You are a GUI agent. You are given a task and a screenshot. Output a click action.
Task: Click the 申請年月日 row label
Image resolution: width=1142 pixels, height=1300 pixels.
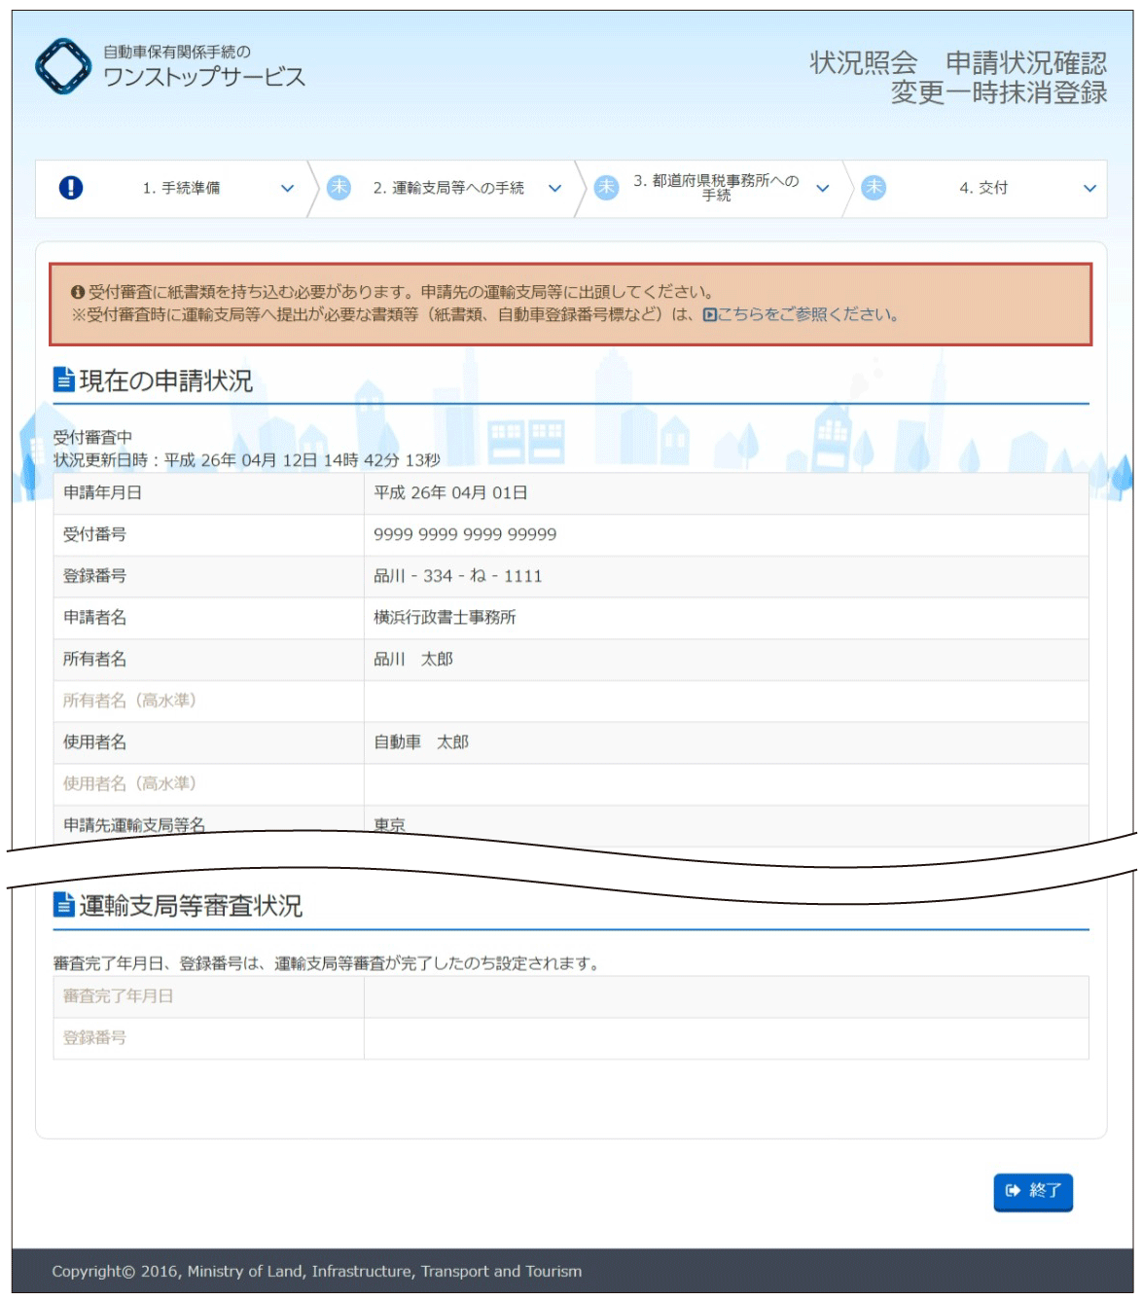102,493
